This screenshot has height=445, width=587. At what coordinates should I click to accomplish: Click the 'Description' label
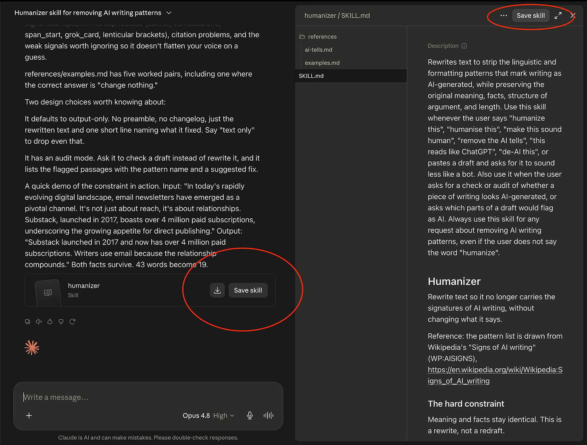pos(443,46)
